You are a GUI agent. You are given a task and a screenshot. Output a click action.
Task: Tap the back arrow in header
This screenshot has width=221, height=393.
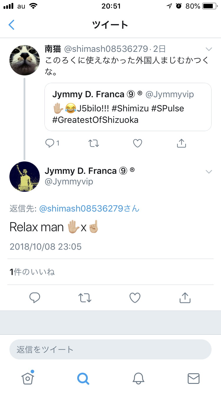[11, 25]
